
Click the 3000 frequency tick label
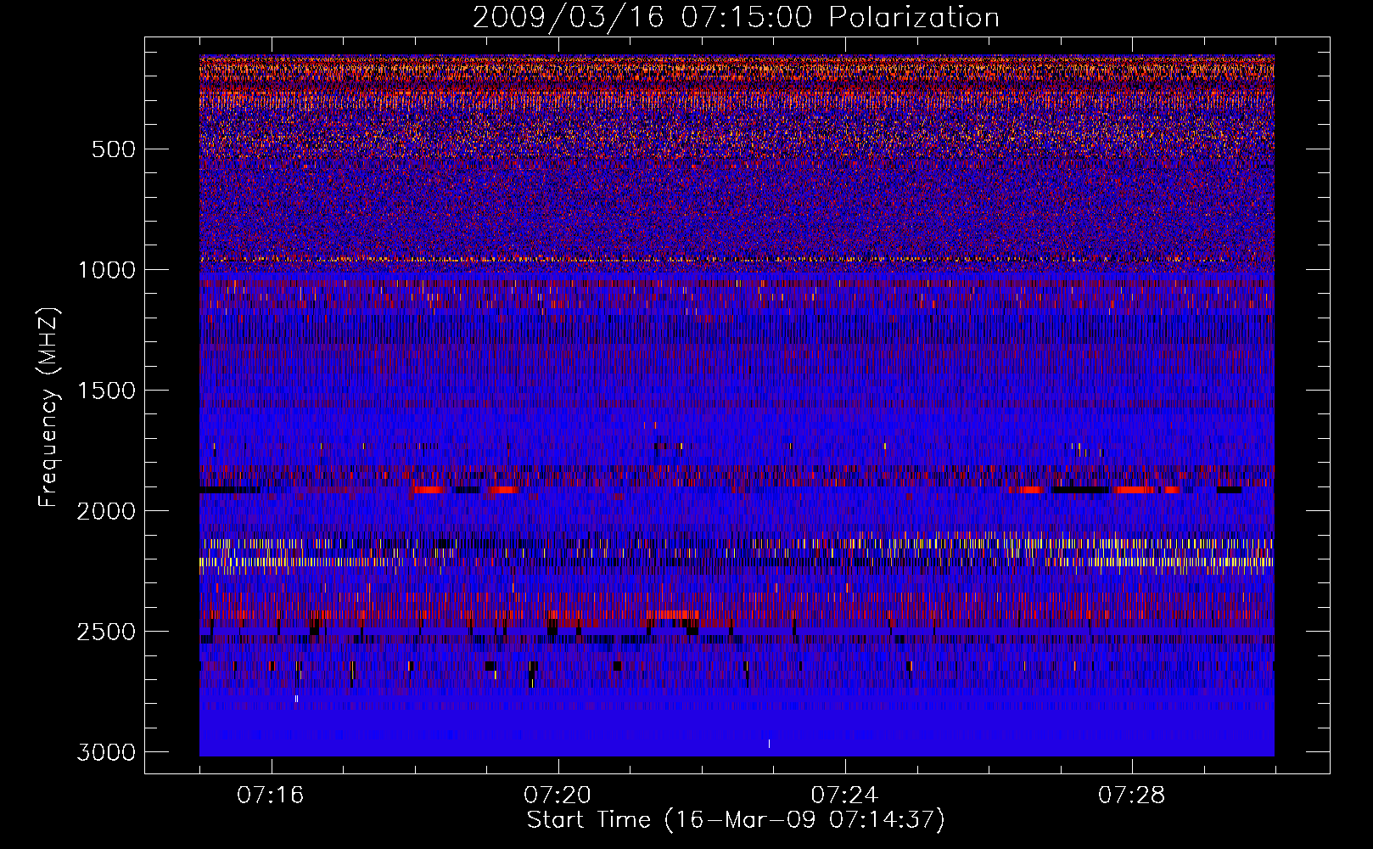(106, 752)
